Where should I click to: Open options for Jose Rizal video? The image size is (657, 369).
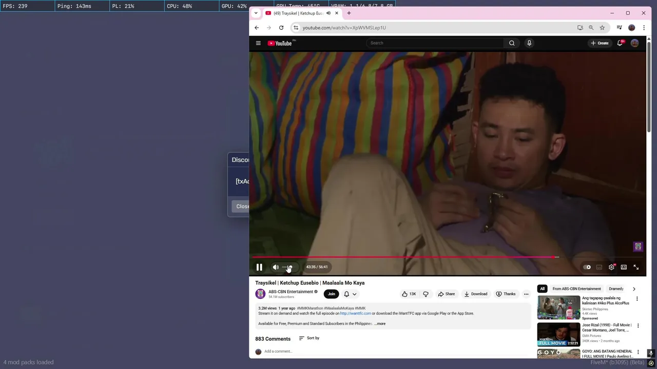pyautogui.click(x=638, y=325)
